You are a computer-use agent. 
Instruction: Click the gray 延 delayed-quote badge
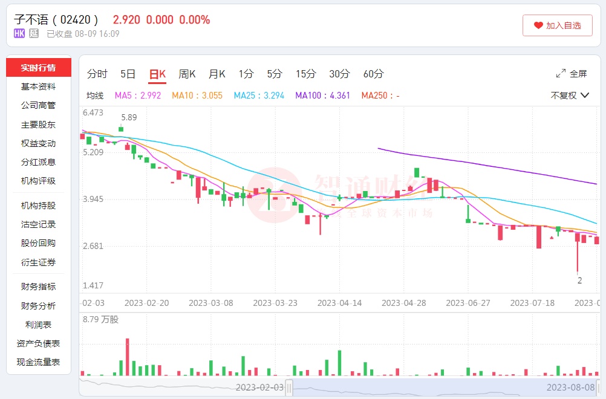pyautogui.click(x=34, y=33)
